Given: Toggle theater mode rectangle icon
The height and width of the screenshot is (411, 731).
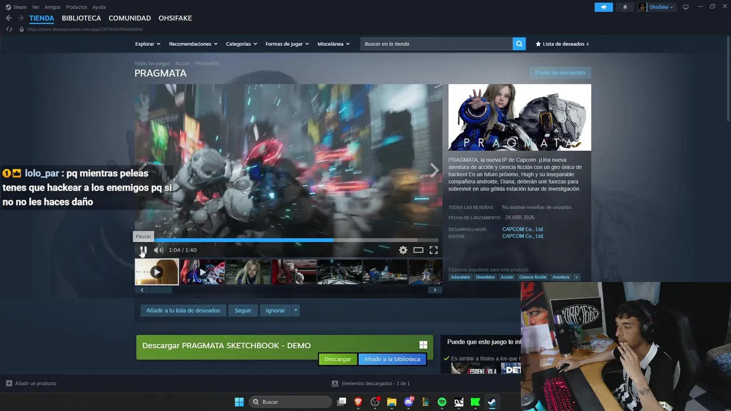Looking at the screenshot, I should coord(419,250).
